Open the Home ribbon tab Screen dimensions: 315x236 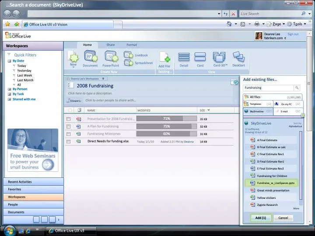tap(87, 45)
